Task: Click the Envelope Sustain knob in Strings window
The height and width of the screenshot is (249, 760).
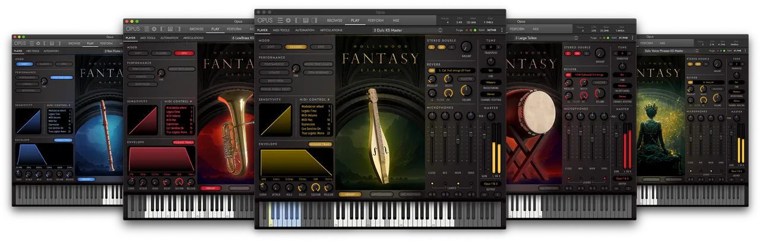Action: point(315,187)
